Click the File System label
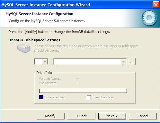Image resolution: width=160 pixels, height=123 pixels. (48, 83)
